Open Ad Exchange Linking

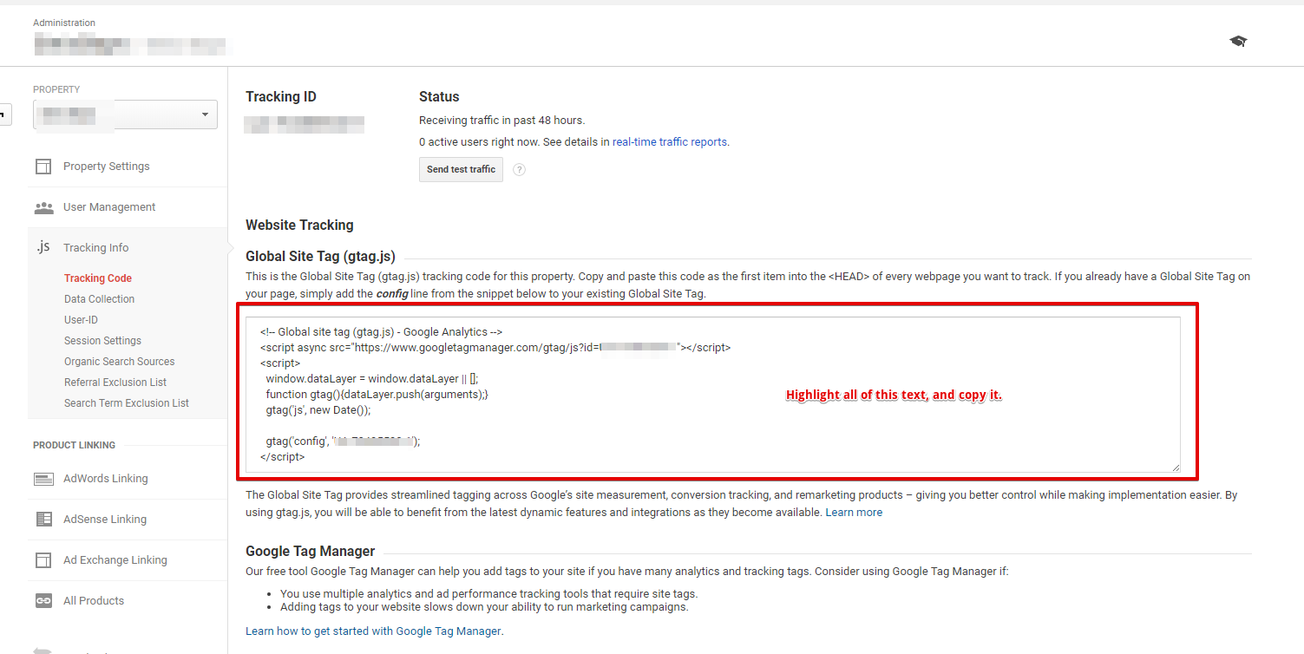(x=115, y=560)
